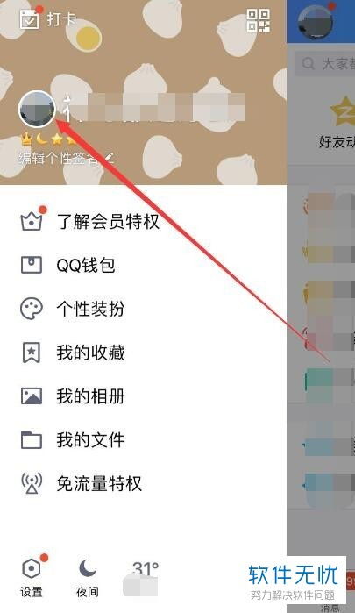Tap the crown icon for 了解会员特权
The width and height of the screenshot is (355, 613).
click(x=32, y=222)
